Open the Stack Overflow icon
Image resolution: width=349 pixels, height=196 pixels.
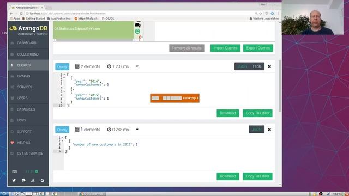[33, 180]
